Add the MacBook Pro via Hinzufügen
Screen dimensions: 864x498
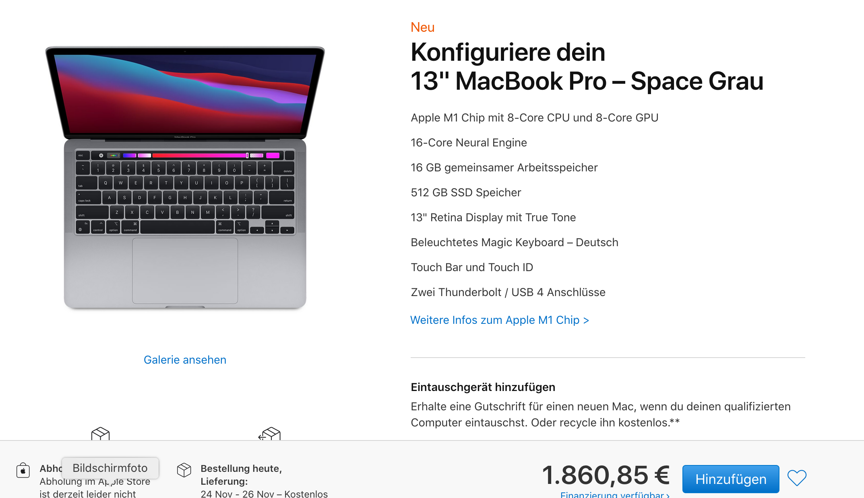[731, 479]
